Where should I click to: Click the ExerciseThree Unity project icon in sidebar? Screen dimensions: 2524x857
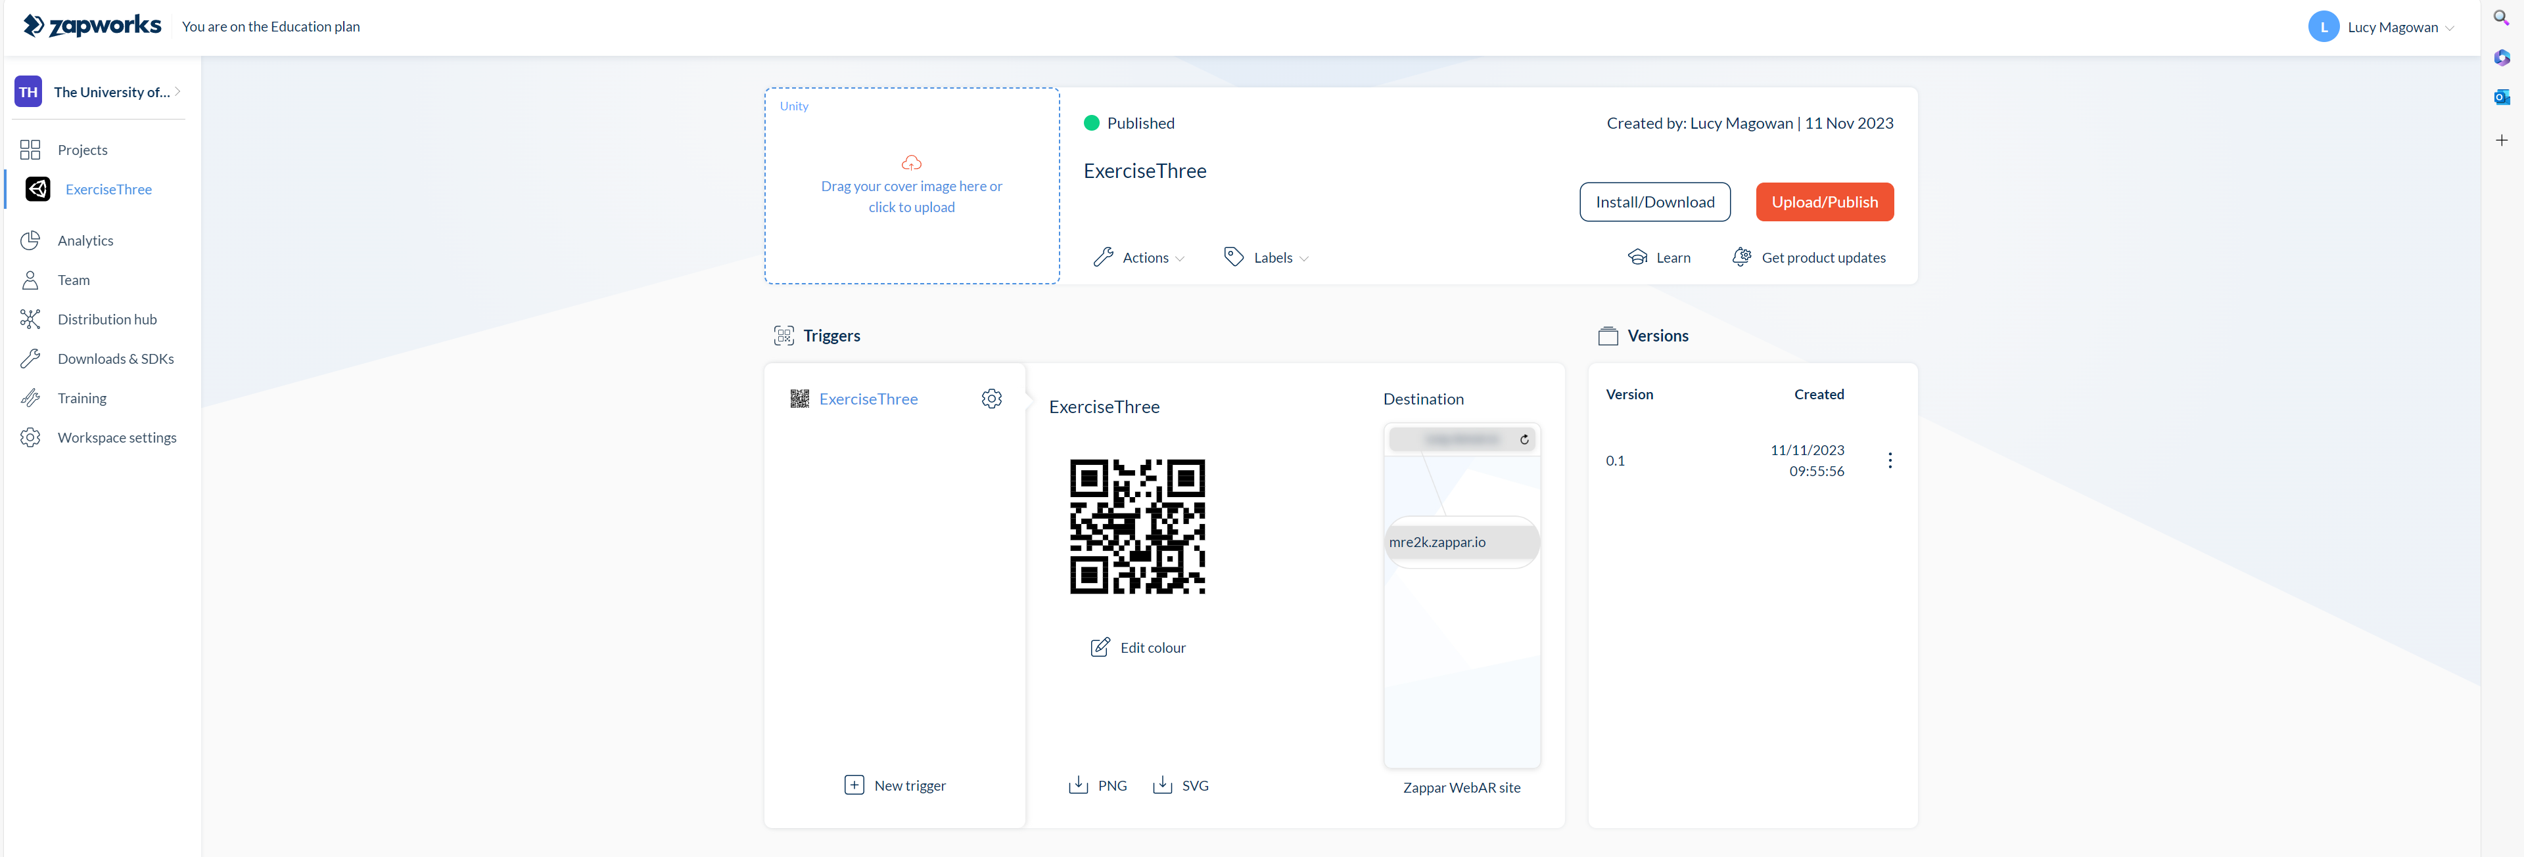[x=38, y=189]
